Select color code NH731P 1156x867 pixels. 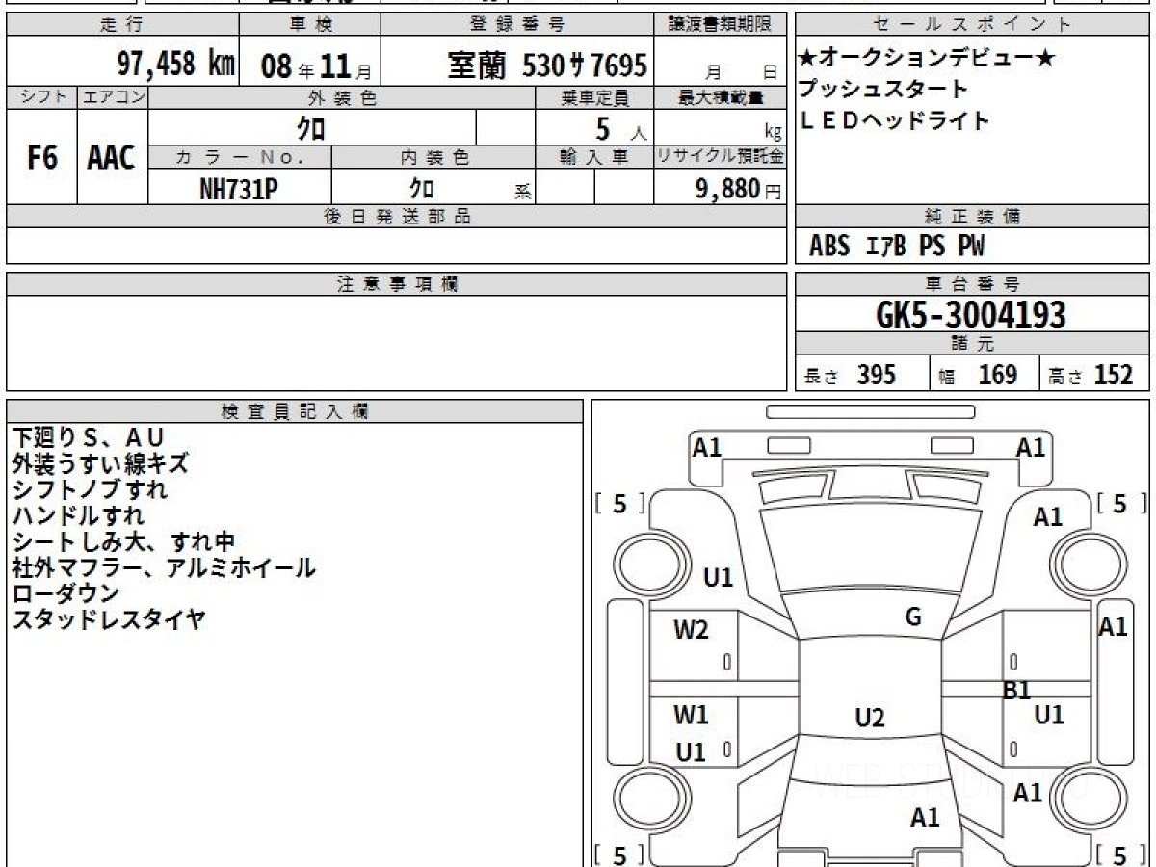tap(238, 188)
